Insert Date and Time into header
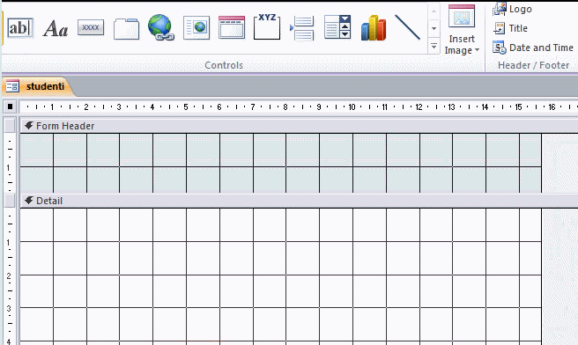The width and height of the screenshot is (578, 345). point(533,48)
